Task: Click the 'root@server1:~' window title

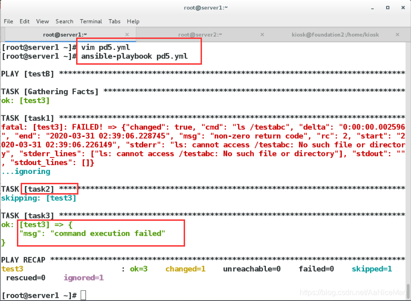Action: coord(206,8)
